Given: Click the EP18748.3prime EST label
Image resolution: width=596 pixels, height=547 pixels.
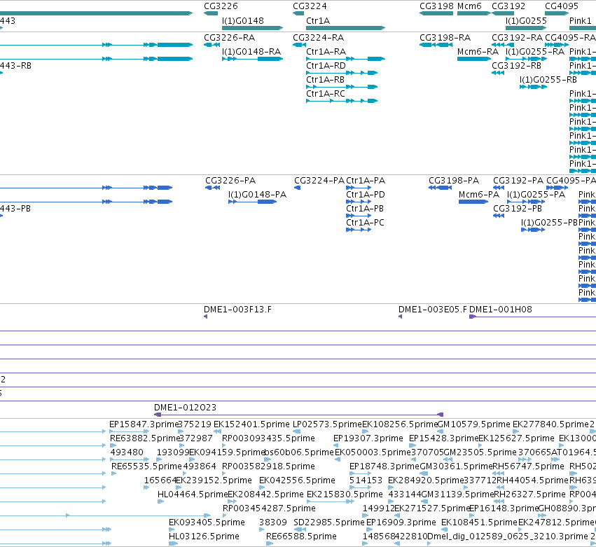Looking at the screenshot, I should [384, 466].
